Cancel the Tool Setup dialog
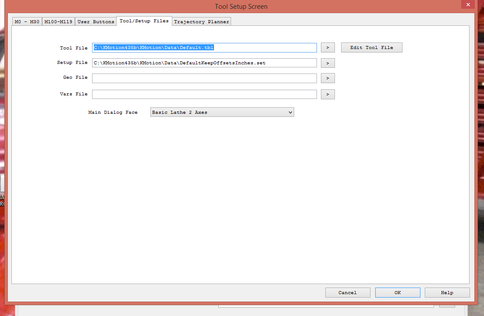Viewport: 484px width, 316px height. pos(348,292)
